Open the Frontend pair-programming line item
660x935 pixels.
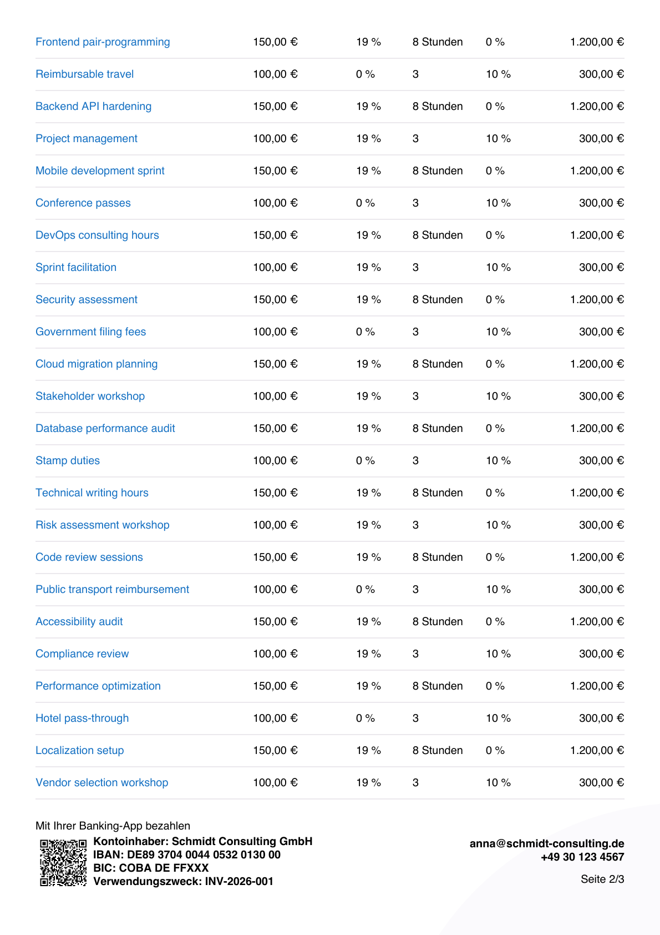(x=103, y=42)
